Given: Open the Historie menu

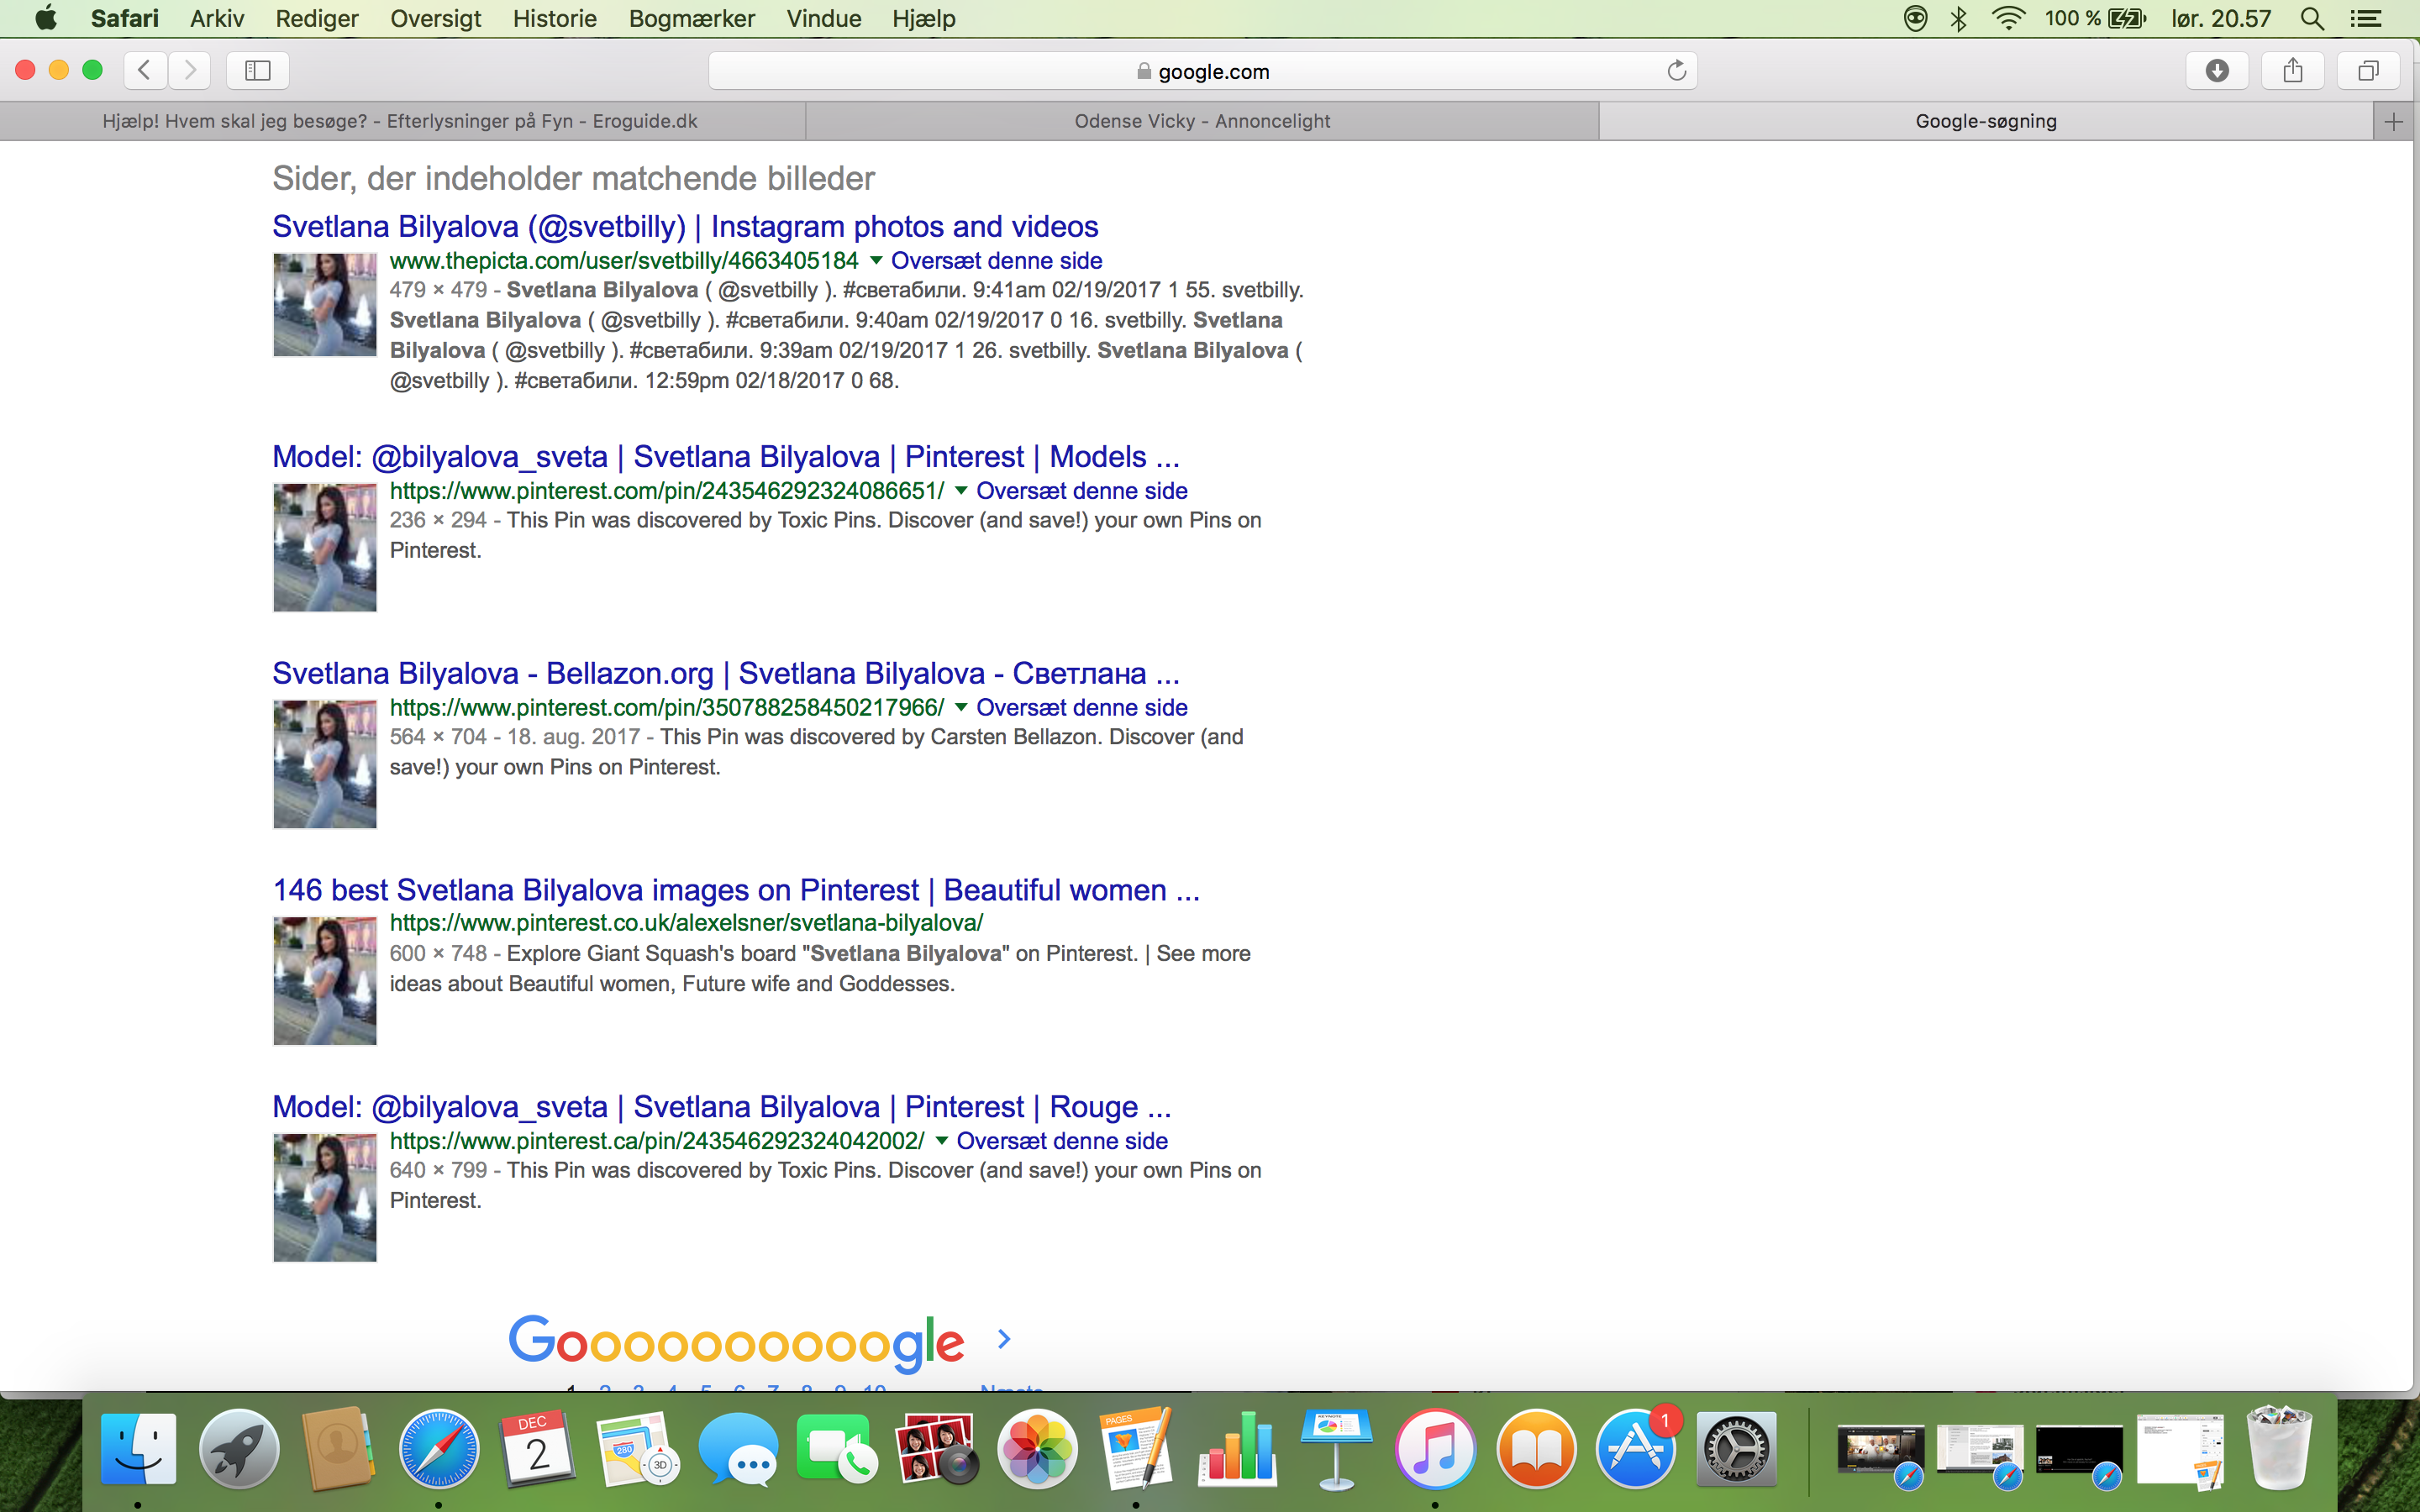Looking at the screenshot, I should point(555,18).
